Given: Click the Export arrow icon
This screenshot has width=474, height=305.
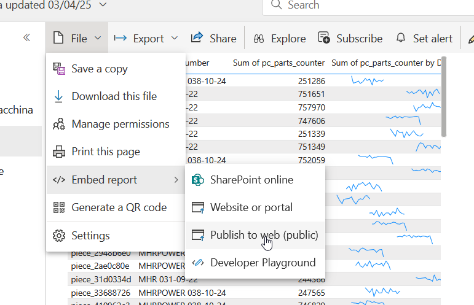Looking at the screenshot, I should click(120, 38).
